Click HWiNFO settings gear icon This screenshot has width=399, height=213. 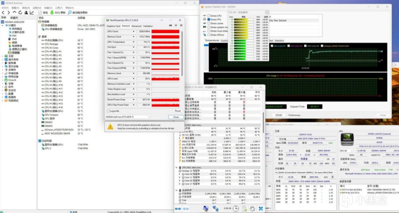[x=252, y=208]
